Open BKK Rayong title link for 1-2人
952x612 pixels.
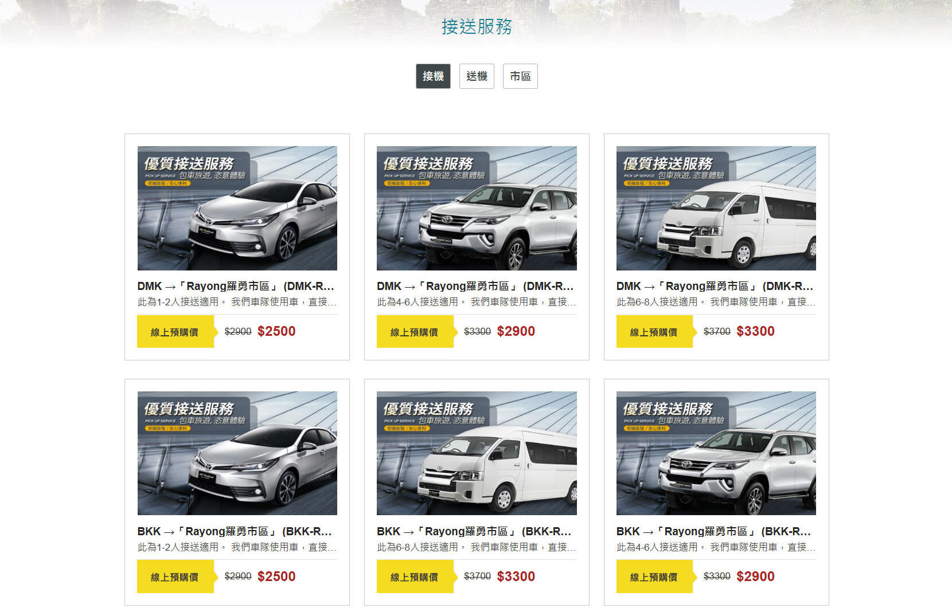[235, 531]
